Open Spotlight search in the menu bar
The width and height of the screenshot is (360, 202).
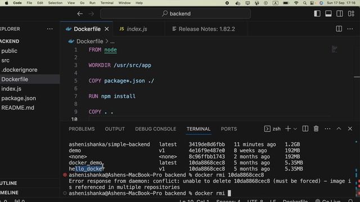pyautogui.click(x=305, y=3)
